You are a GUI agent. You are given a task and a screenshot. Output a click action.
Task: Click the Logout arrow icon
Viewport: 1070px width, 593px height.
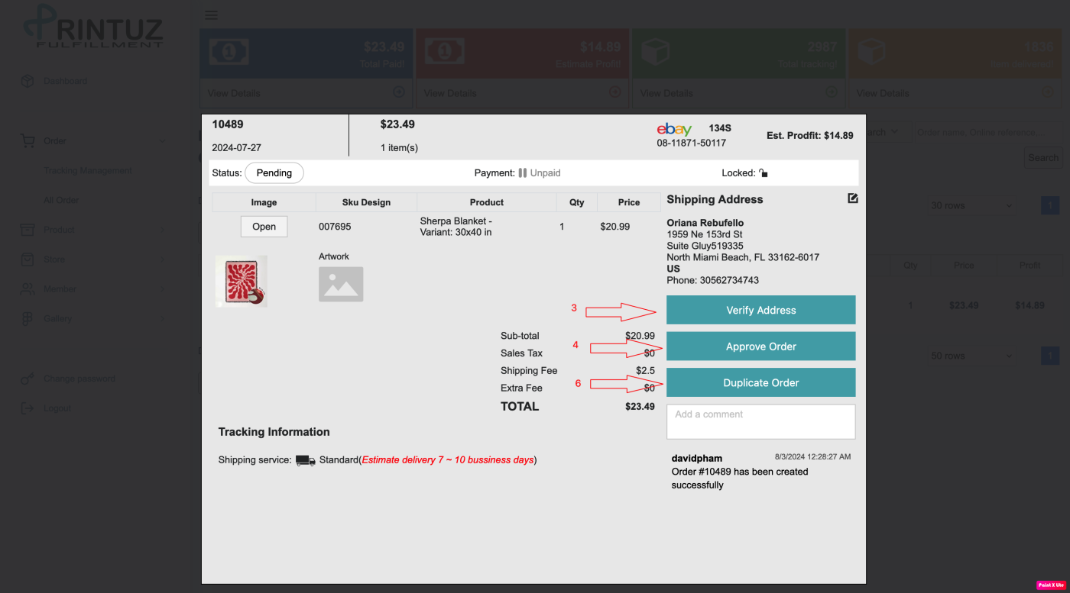(x=28, y=408)
